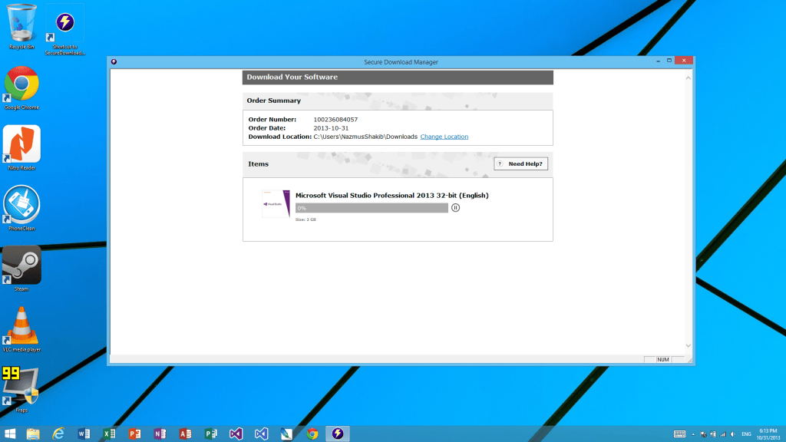Click the download path C:\Users\NazmusShakib\Downloads
786x442 pixels.
(x=365, y=137)
